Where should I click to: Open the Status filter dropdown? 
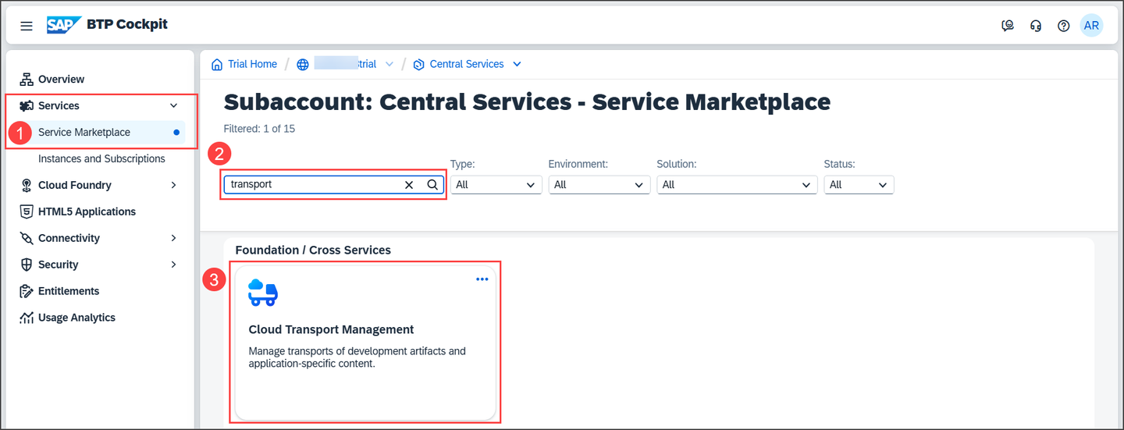coord(859,185)
